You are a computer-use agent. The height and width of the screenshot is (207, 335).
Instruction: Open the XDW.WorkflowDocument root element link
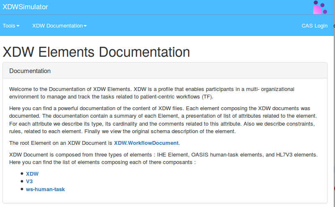[146, 143]
